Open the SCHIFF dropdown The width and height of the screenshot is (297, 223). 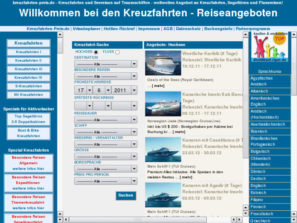point(106,132)
